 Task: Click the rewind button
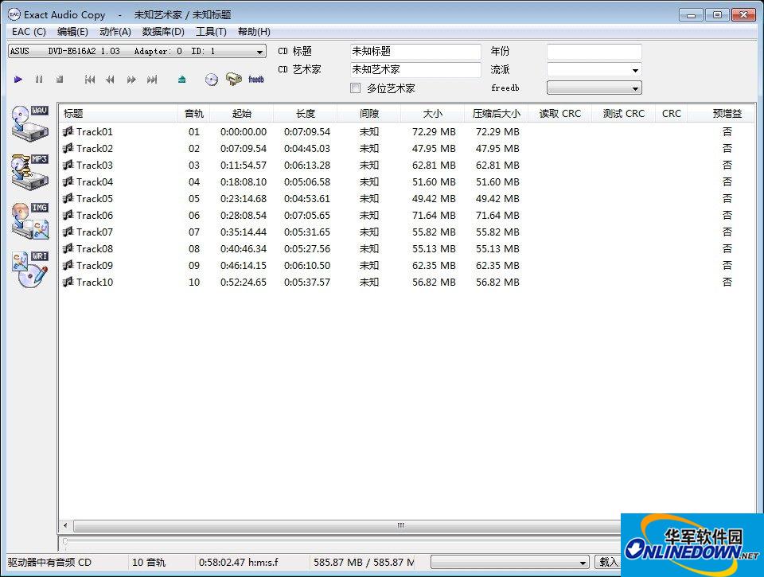[x=110, y=79]
